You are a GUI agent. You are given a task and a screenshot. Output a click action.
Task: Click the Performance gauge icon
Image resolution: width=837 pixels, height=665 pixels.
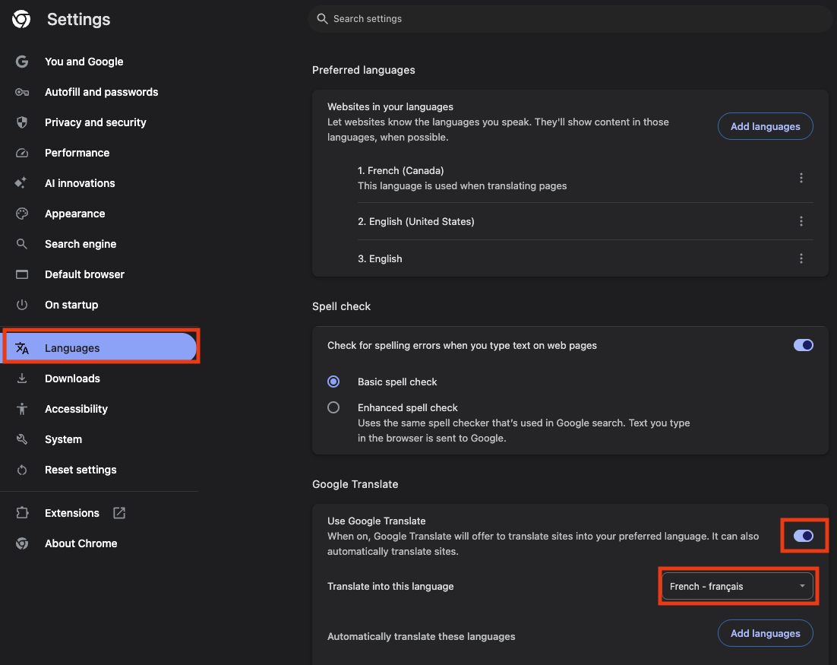point(22,153)
